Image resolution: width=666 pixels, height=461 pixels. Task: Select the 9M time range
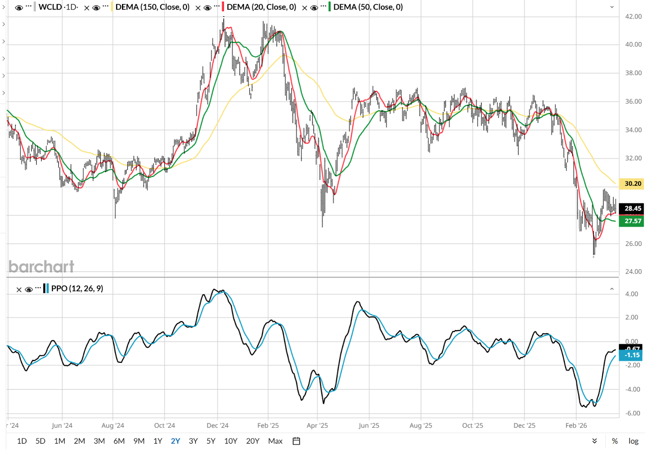(x=139, y=441)
